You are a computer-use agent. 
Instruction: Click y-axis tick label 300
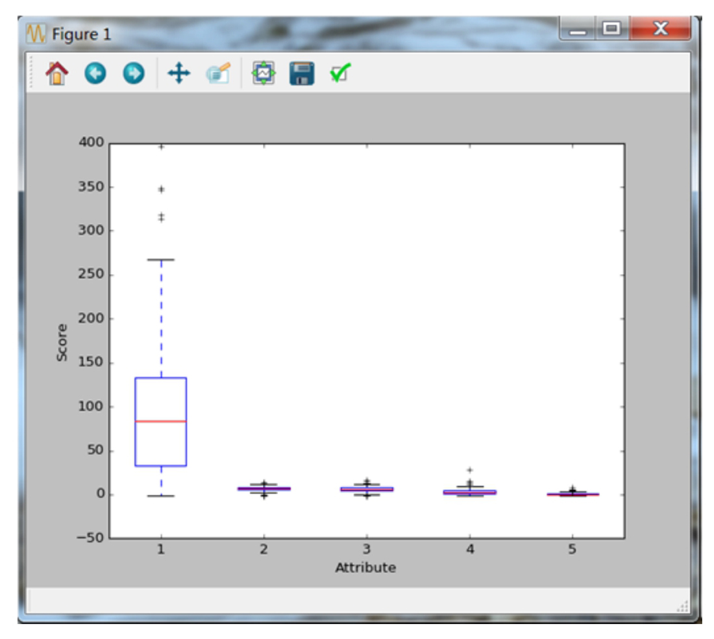click(91, 231)
